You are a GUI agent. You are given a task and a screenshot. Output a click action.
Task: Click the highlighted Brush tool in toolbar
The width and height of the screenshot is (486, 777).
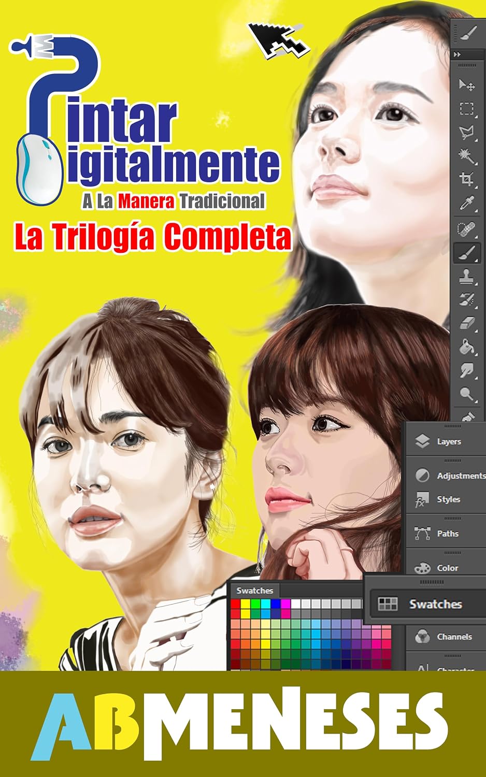(x=467, y=253)
